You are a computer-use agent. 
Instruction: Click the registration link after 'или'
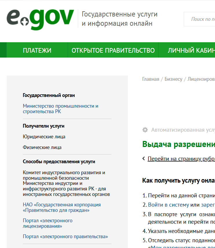coord(208,205)
